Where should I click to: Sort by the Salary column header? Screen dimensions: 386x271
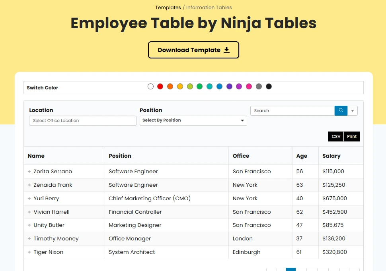(341, 156)
